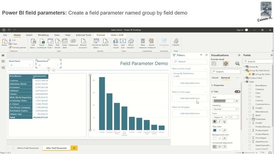Click the Enter data table icon
This screenshot has width=274, height=154.
click(x=65, y=41)
